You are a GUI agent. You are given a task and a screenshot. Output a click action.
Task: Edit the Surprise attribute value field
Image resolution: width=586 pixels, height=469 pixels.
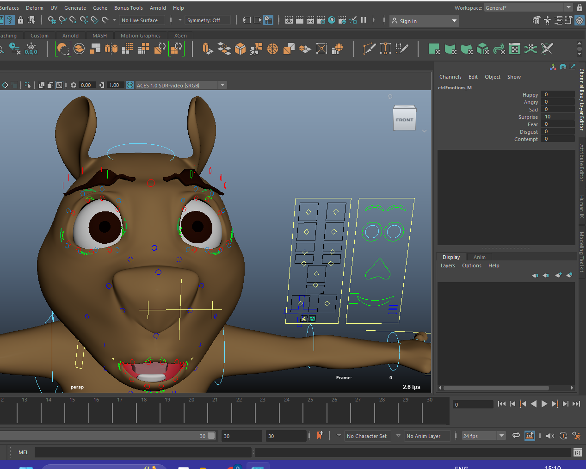tap(557, 117)
